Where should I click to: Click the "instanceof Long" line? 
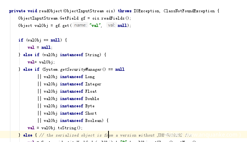click(66, 77)
